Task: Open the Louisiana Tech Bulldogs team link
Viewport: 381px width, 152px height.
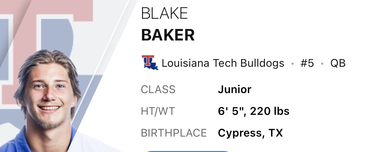Action: tap(223, 63)
